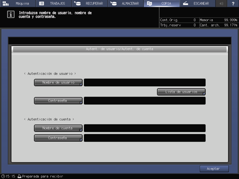This screenshot has width=239, height=179.
Task: Click the Preparada para recibir status text
Action: 43,176
